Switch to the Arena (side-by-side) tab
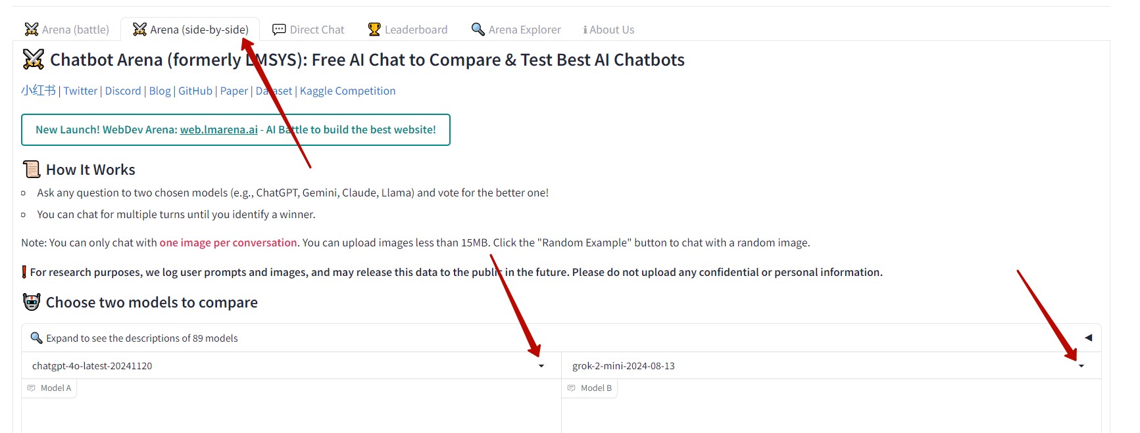 coord(191,30)
